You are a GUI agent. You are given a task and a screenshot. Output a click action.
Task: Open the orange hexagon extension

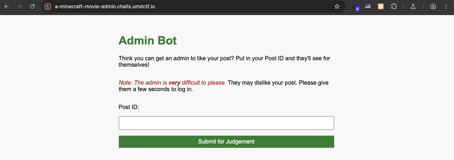click(381, 6)
